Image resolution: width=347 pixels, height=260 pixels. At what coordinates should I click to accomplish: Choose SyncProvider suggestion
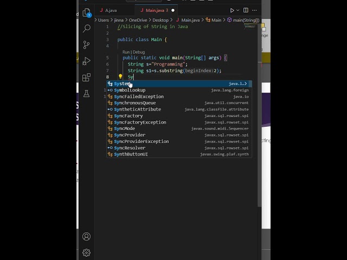pyautogui.click(x=179, y=135)
